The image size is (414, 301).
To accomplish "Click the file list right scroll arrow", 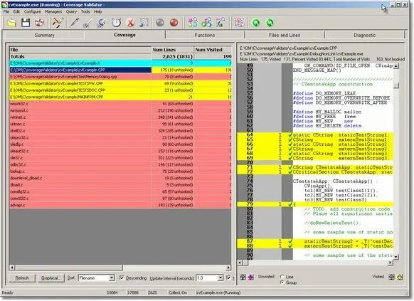I will pyautogui.click(x=228, y=268).
